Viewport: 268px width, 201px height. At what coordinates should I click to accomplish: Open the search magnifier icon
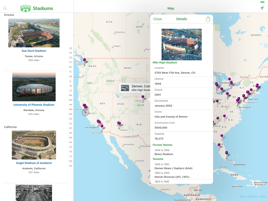click(x=5, y=8)
